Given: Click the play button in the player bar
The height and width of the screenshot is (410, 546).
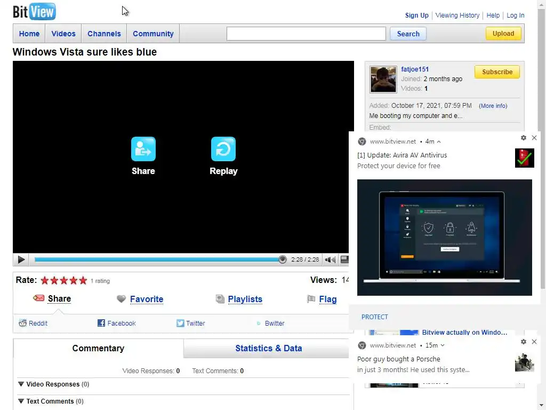Looking at the screenshot, I should 21,259.
